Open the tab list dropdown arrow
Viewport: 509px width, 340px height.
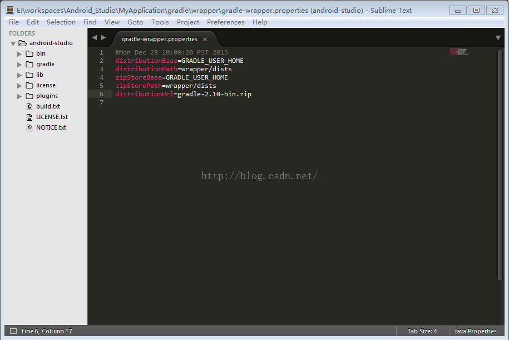(x=498, y=38)
